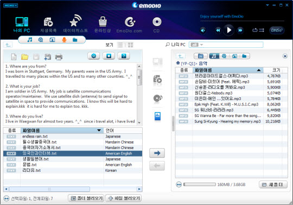Transfer file to device with right arrow

point(157,153)
